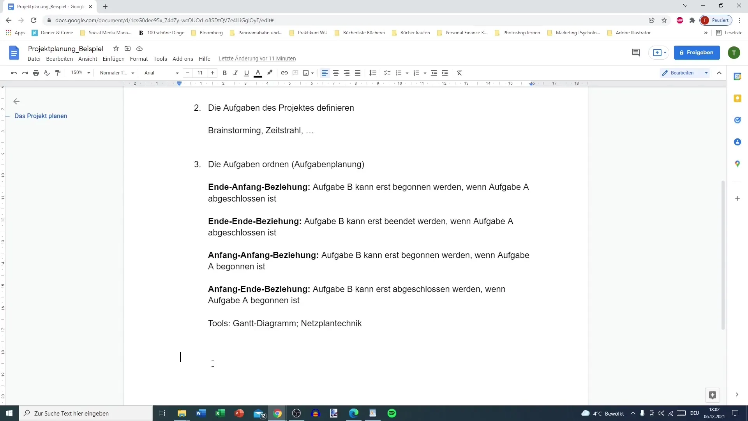
Task: Click the Bold formatting icon
Action: click(x=224, y=73)
